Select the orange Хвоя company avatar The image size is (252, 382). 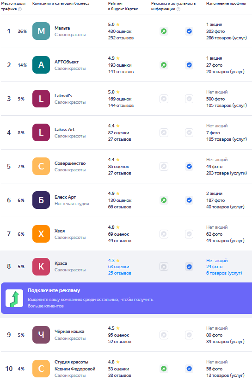point(41,234)
